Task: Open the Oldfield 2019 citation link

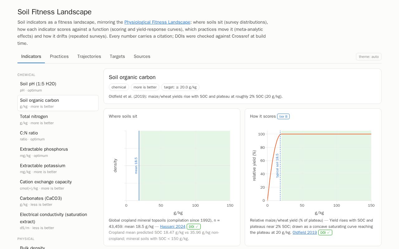Action: [x=305, y=233]
